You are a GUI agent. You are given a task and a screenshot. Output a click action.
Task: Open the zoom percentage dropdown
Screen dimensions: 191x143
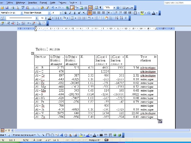click(114, 8)
